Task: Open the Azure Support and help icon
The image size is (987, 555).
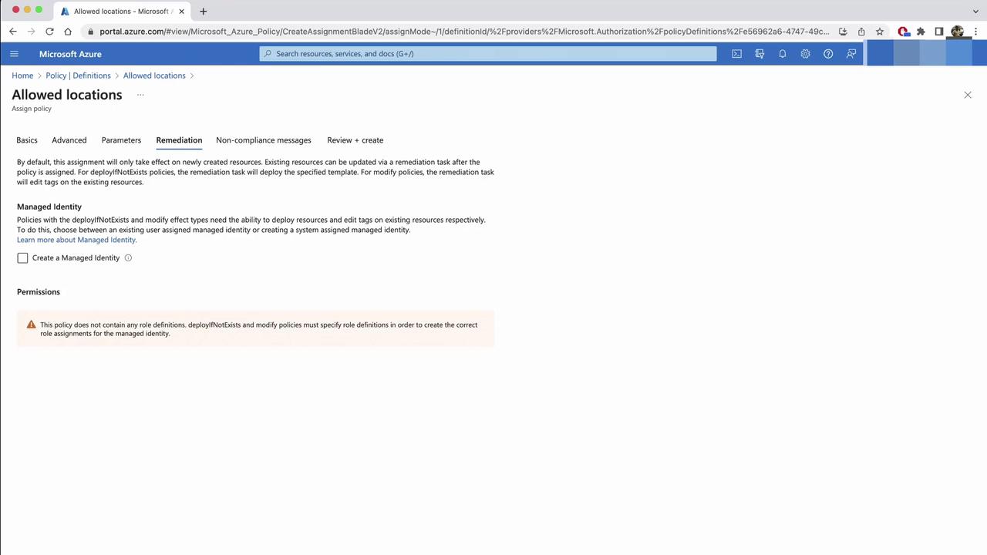Action: (828, 54)
